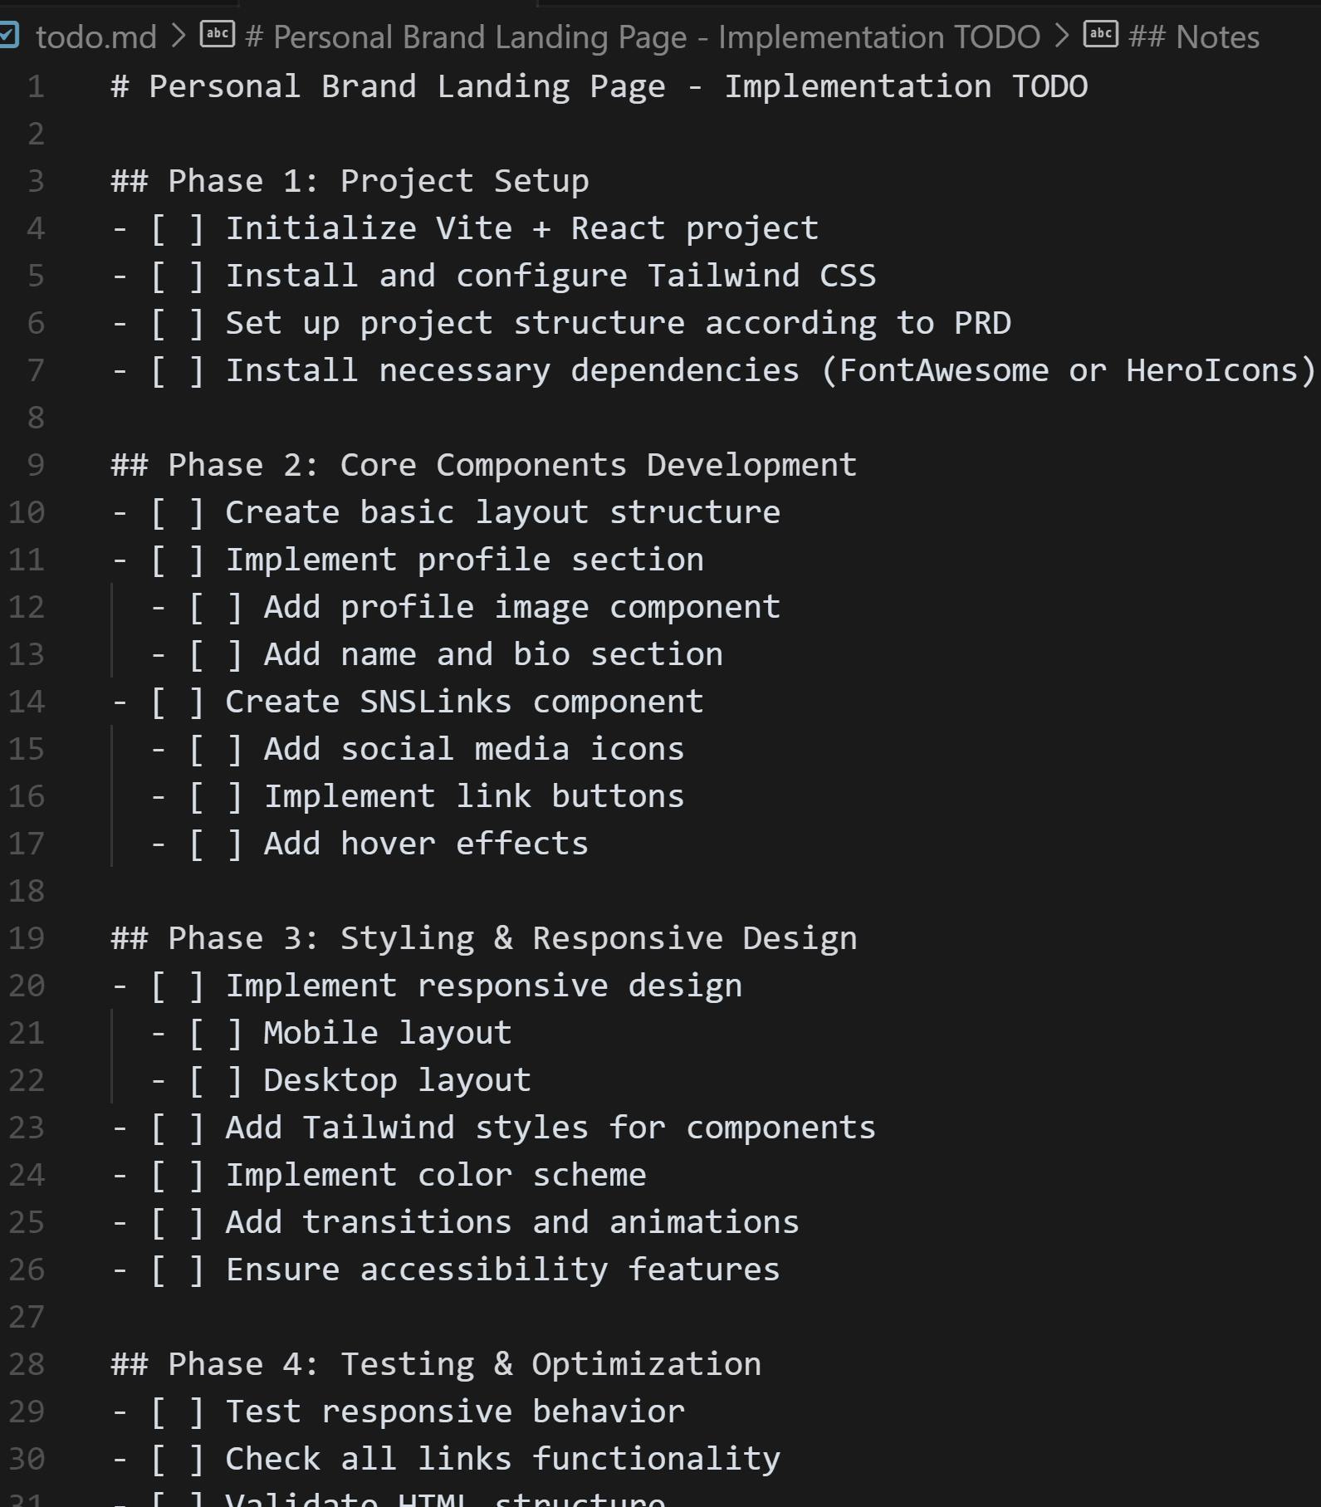Click the Create SNSLinks component text
This screenshot has height=1507, width=1321.
click(x=465, y=702)
